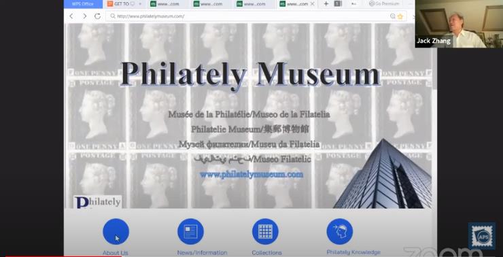Click the News/Information circle icon
Image resolution: width=503 pixels, height=257 pixels.
click(190, 231)
